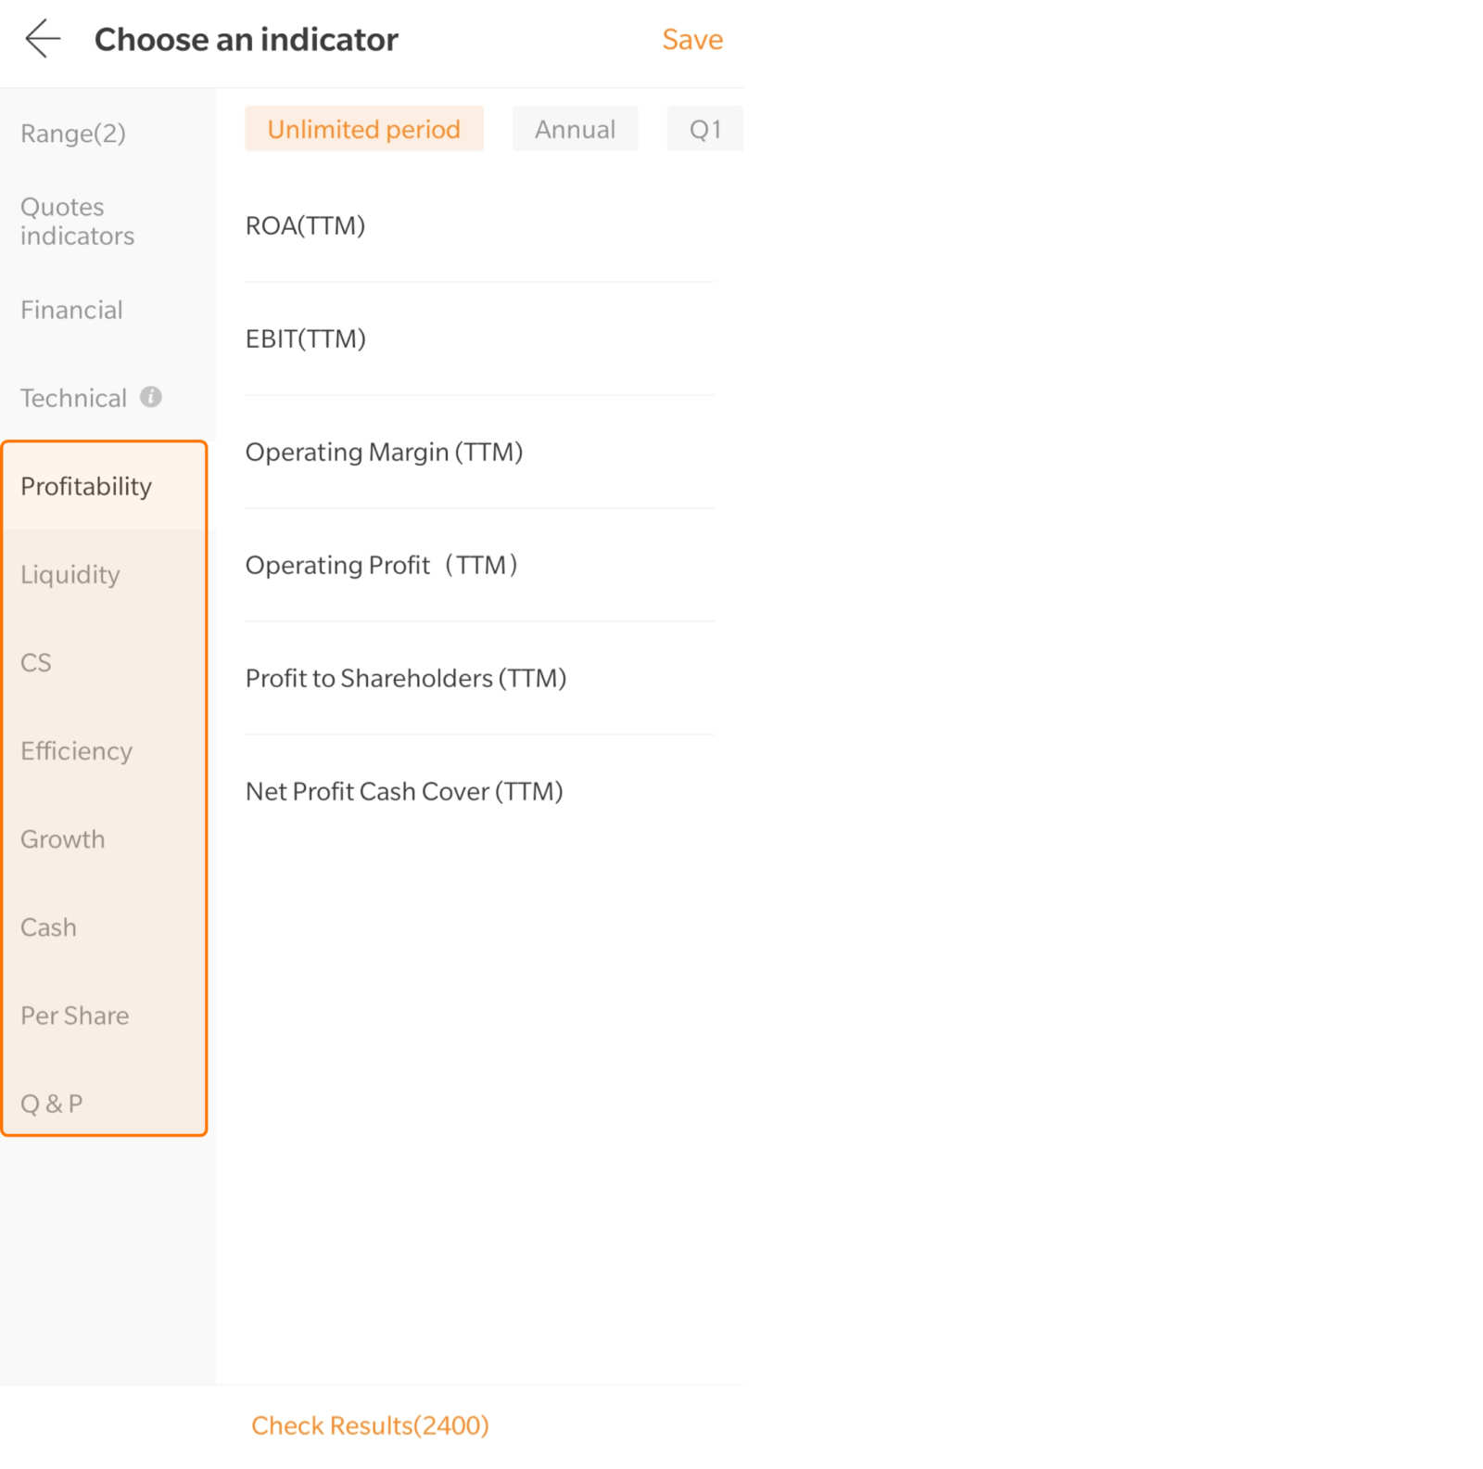Open the Range(2) category
This screenshot has width=1483, height=1469.
coord(73,134)
